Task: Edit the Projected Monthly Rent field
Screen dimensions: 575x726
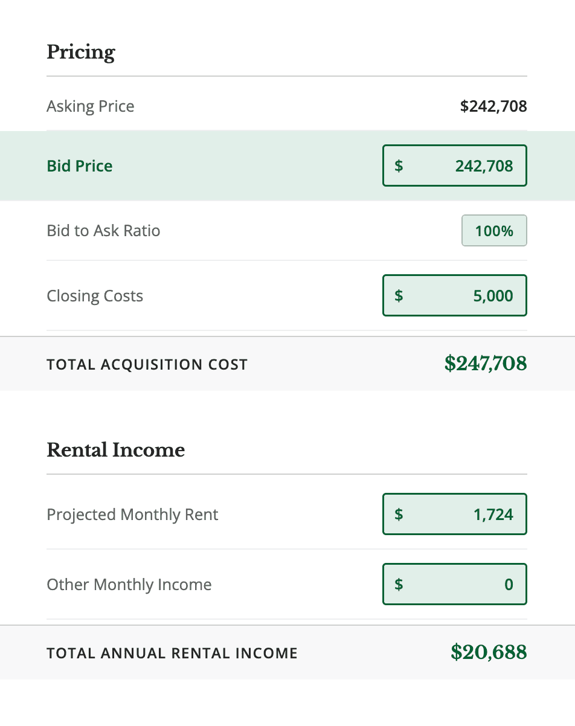Action: coord(465,514)
